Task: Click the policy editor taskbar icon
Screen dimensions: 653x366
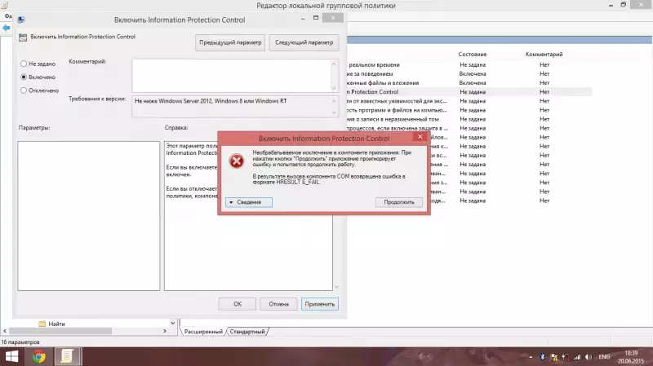Action: pyautogui.click(x=67, y=357)
